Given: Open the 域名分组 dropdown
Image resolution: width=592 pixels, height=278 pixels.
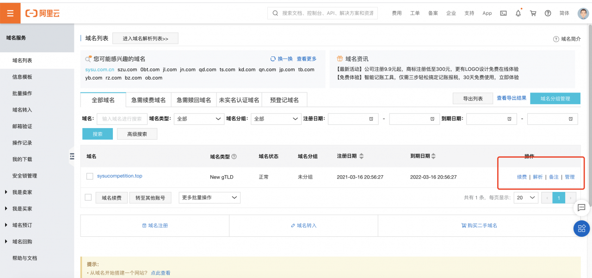Looking at the screenshot, I should point(276,119).
